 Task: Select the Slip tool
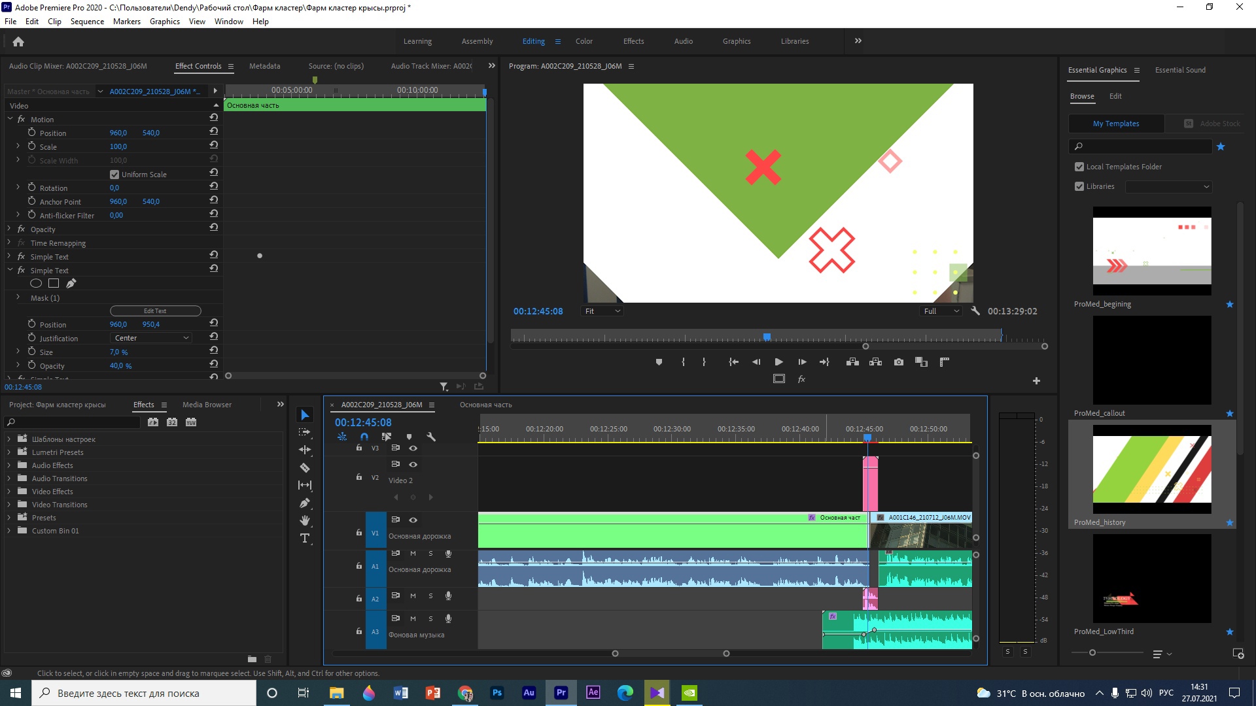click(305, 485)
